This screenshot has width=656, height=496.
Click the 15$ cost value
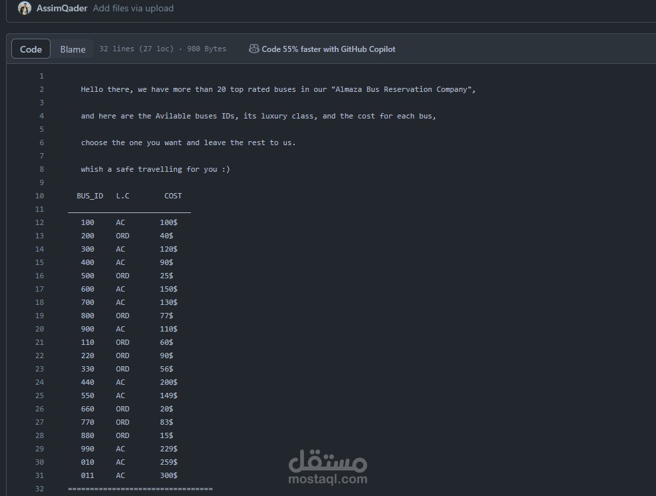pyautogui.click(x=166, y=435)
